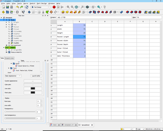Create a new Body
Screen dimensions: 163x131
29,12
